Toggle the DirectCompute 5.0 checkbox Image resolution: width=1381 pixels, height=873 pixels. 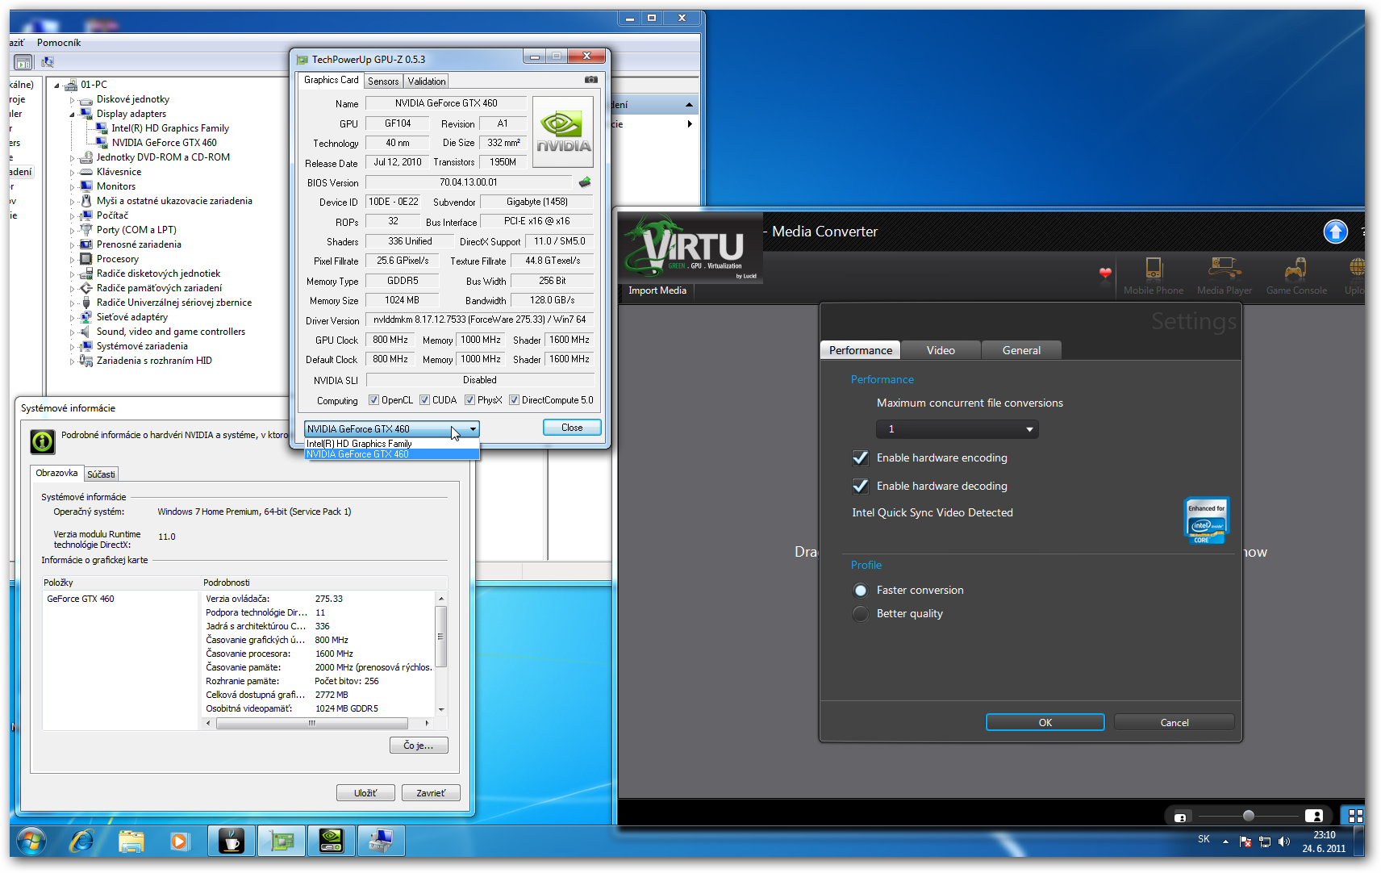514,400
